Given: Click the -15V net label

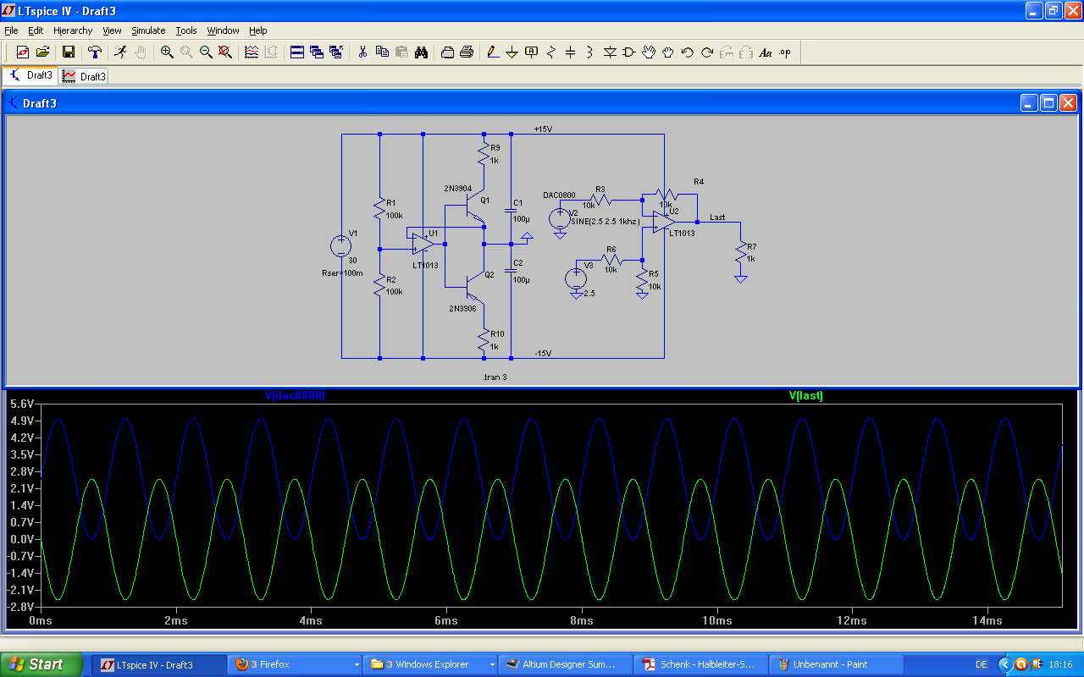Looking at the screenshot, I should pos(543,353).
